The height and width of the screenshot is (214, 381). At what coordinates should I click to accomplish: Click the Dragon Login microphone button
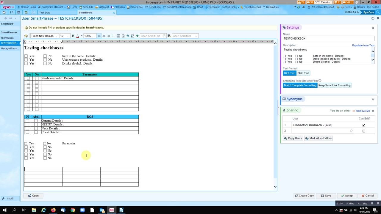point(27,7)
